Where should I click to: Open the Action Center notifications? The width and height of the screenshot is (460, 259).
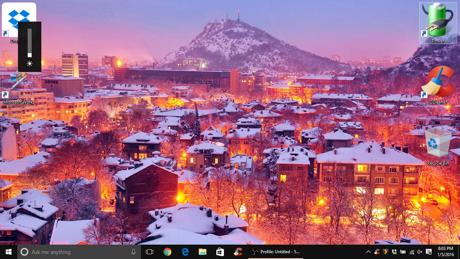click(429, 252)
